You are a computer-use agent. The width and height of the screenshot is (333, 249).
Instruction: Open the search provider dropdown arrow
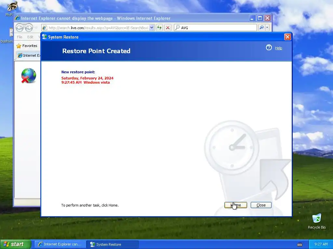[267, 28]
